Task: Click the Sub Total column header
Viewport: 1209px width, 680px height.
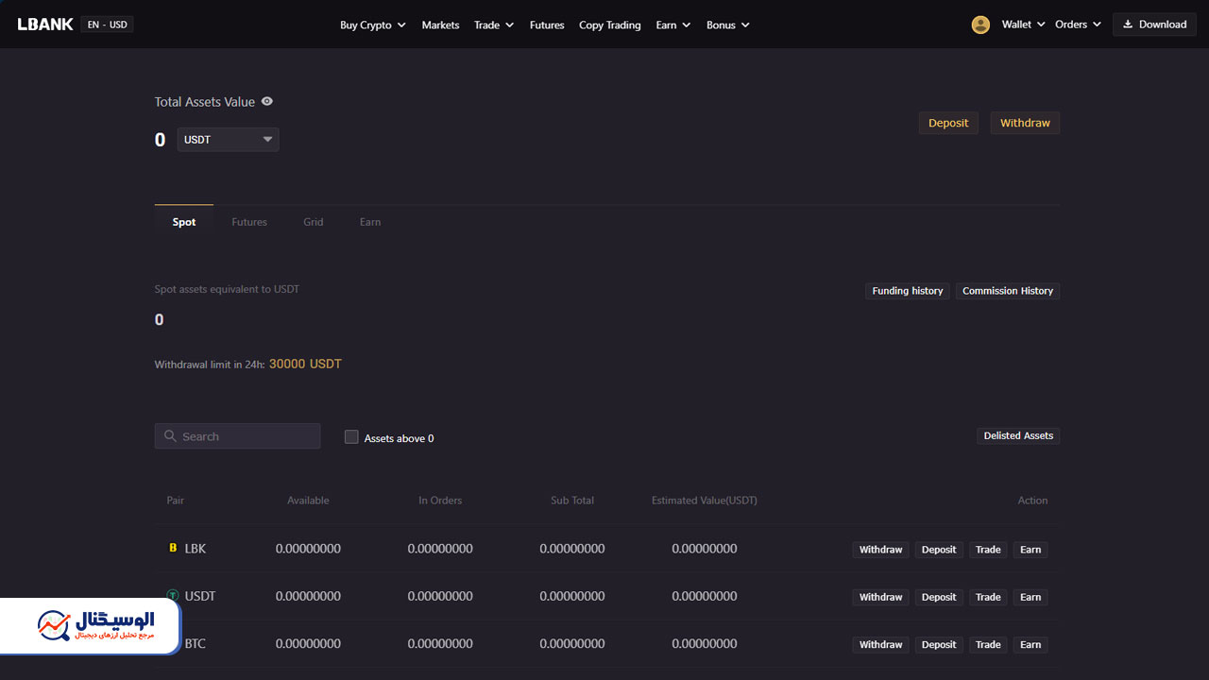Action: 572,501
